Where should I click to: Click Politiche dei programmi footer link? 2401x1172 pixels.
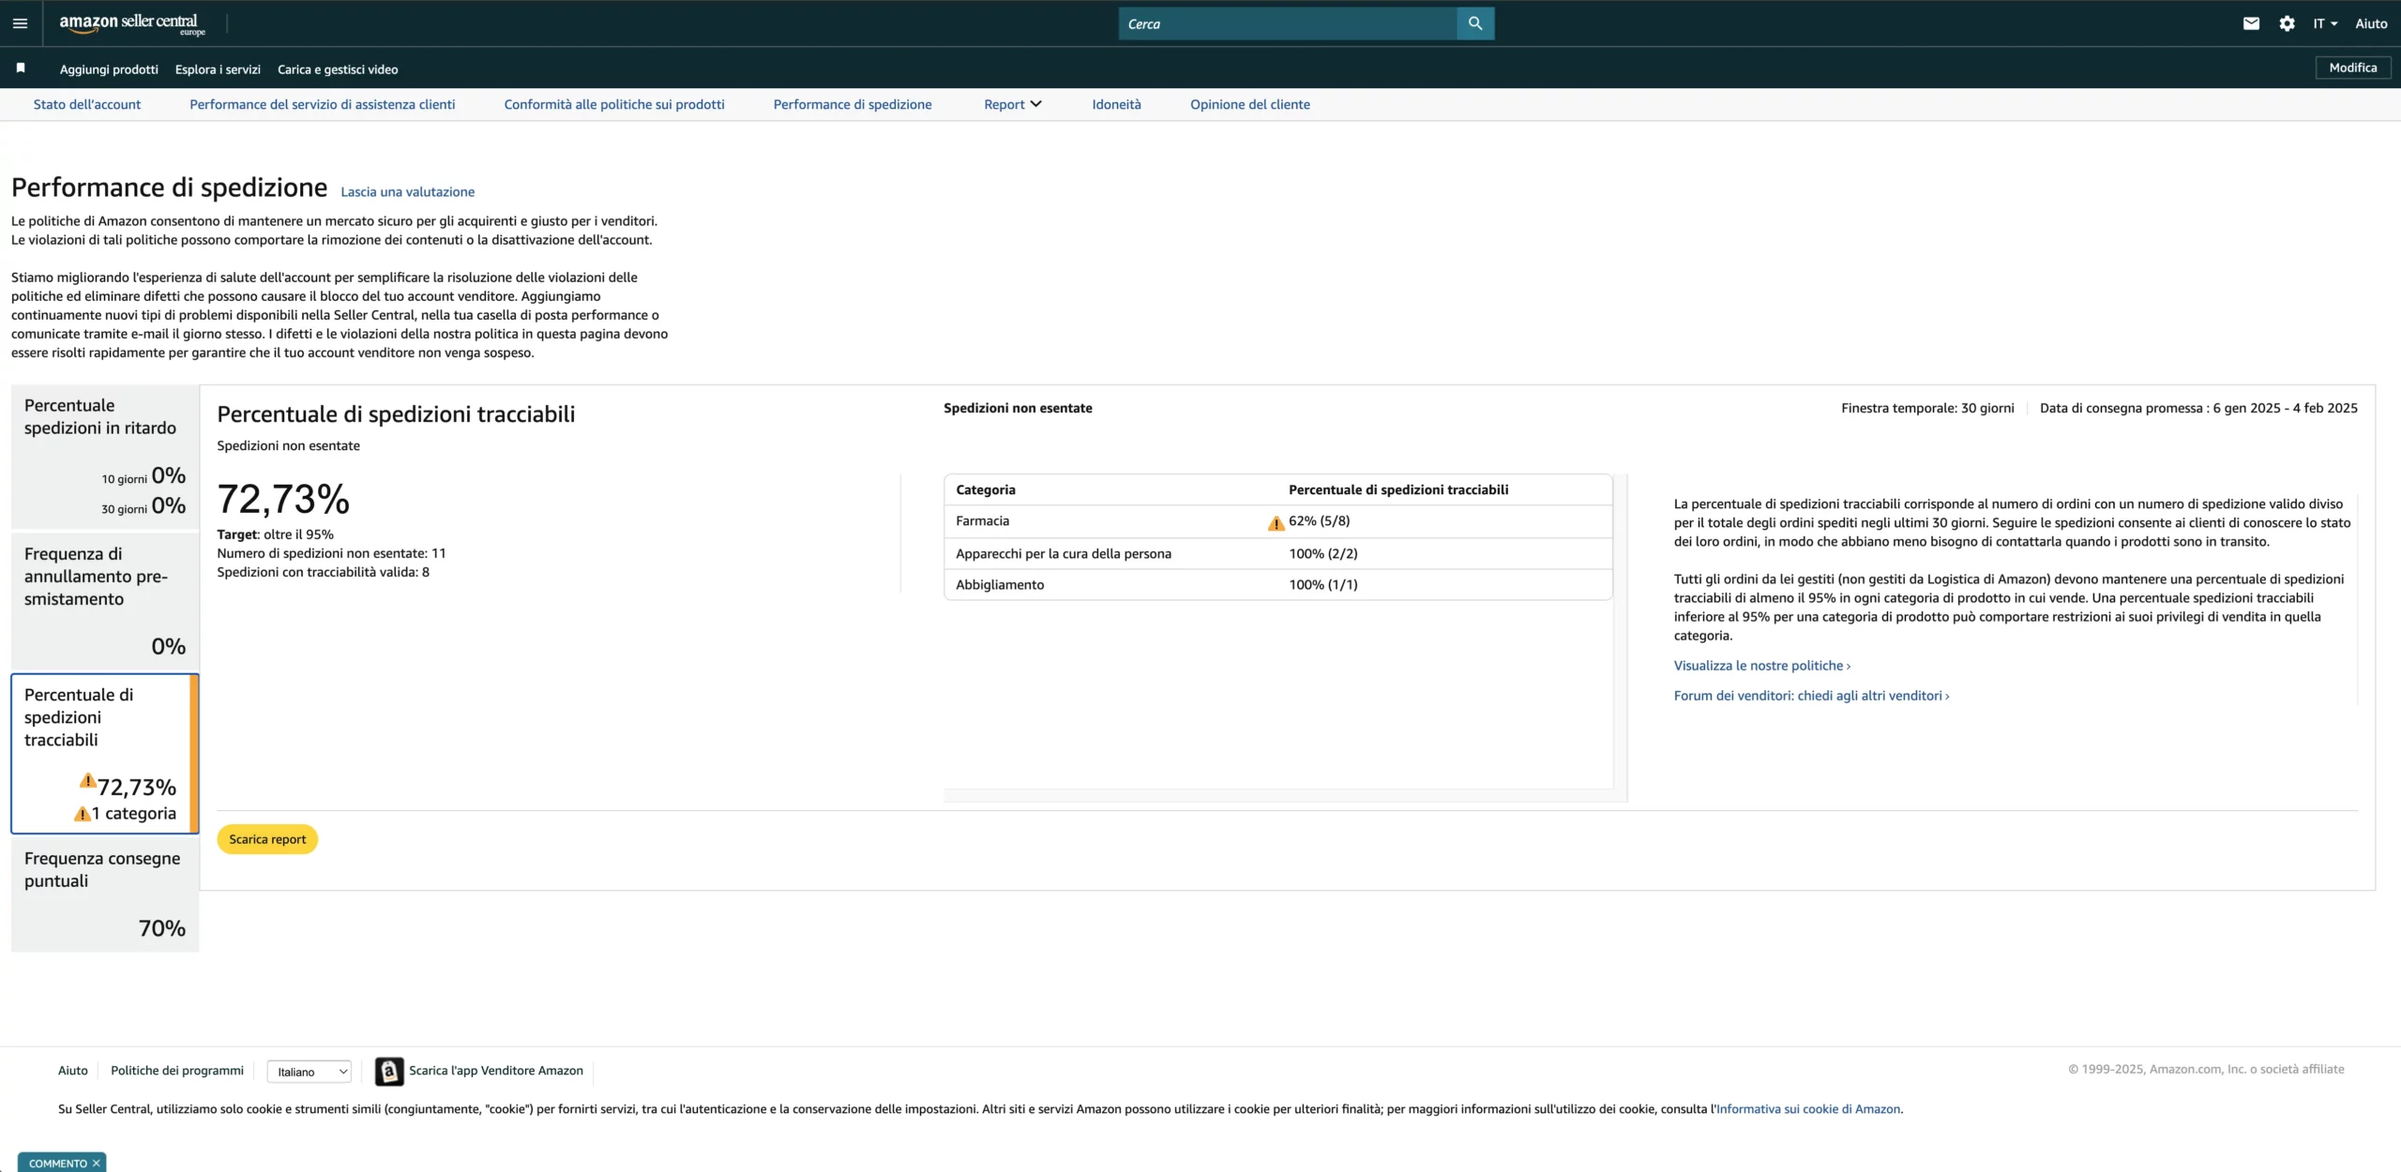click(176, 1070)
